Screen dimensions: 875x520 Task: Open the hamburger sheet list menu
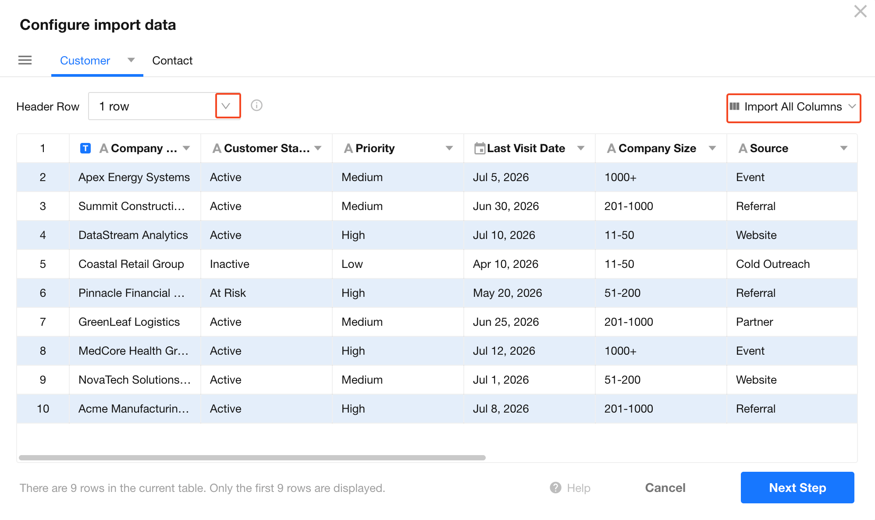coord(25,60)
